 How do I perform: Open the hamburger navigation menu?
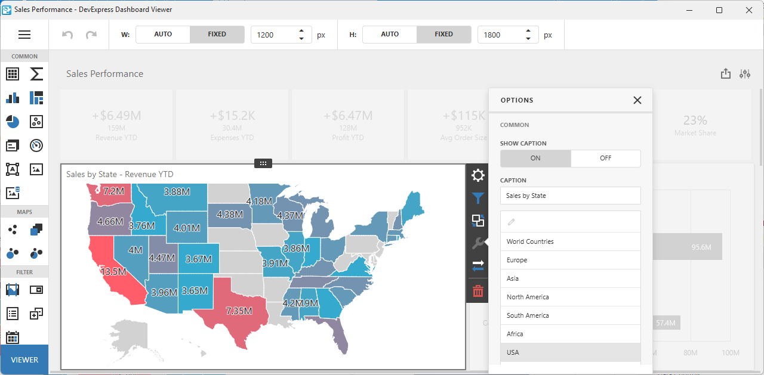[24, 35]
